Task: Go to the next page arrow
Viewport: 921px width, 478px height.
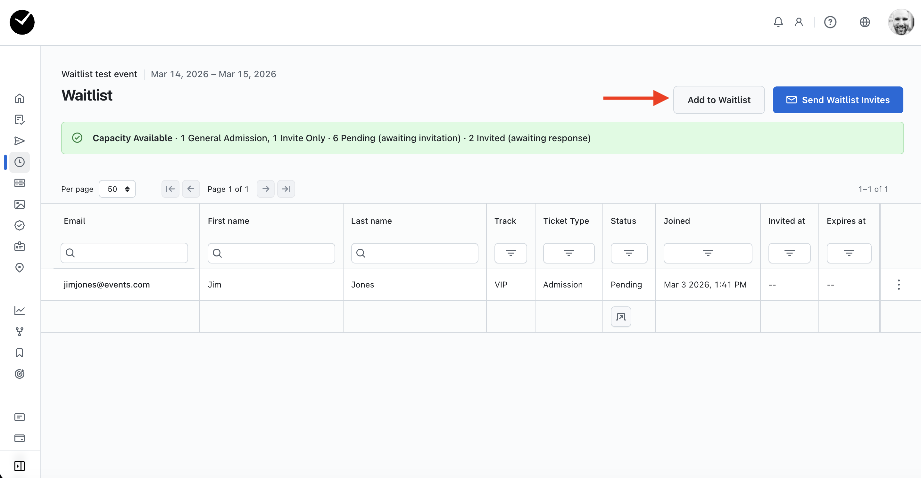Action: point(265,189)
